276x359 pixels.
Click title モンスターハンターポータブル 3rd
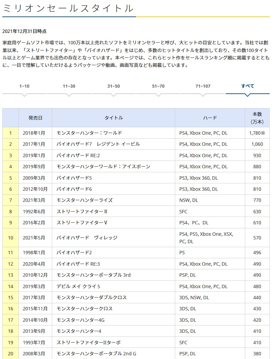(93, 275)
